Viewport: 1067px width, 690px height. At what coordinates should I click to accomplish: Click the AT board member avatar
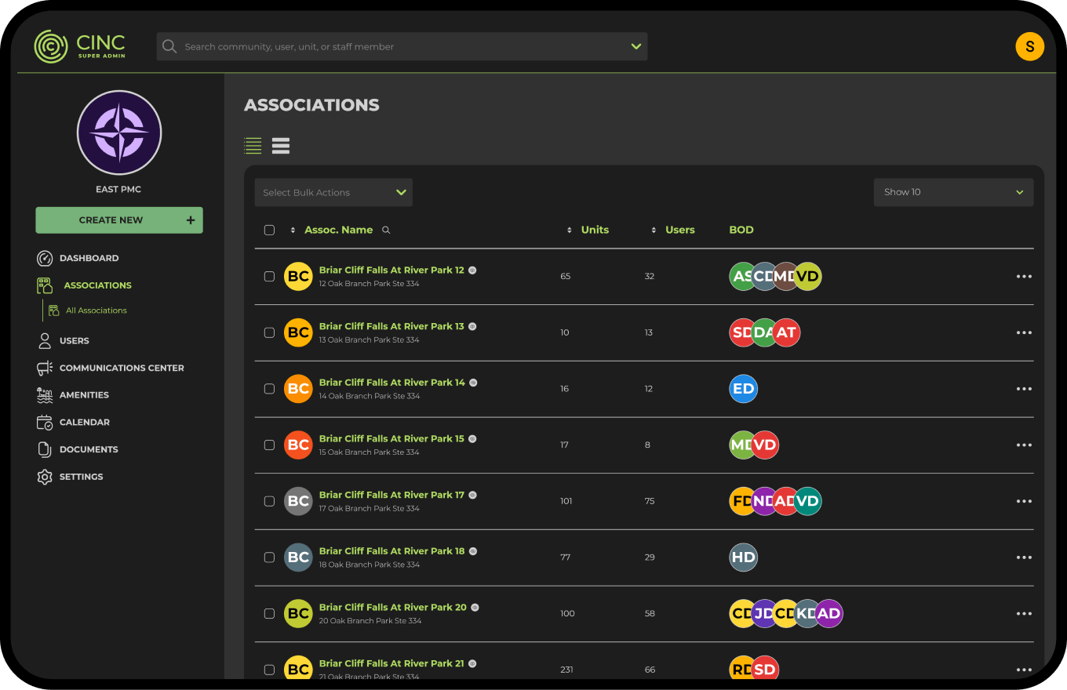click(786, 332)
